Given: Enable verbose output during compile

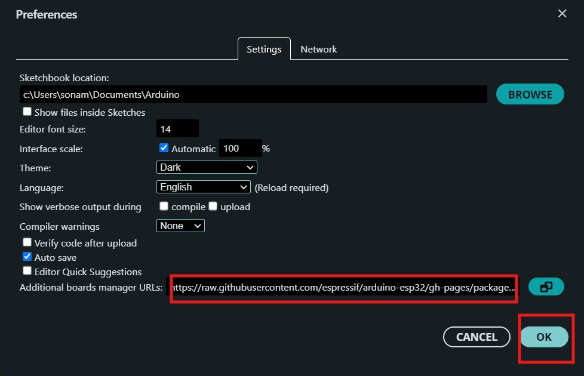Looking at the screenshot, I should 164,207.
